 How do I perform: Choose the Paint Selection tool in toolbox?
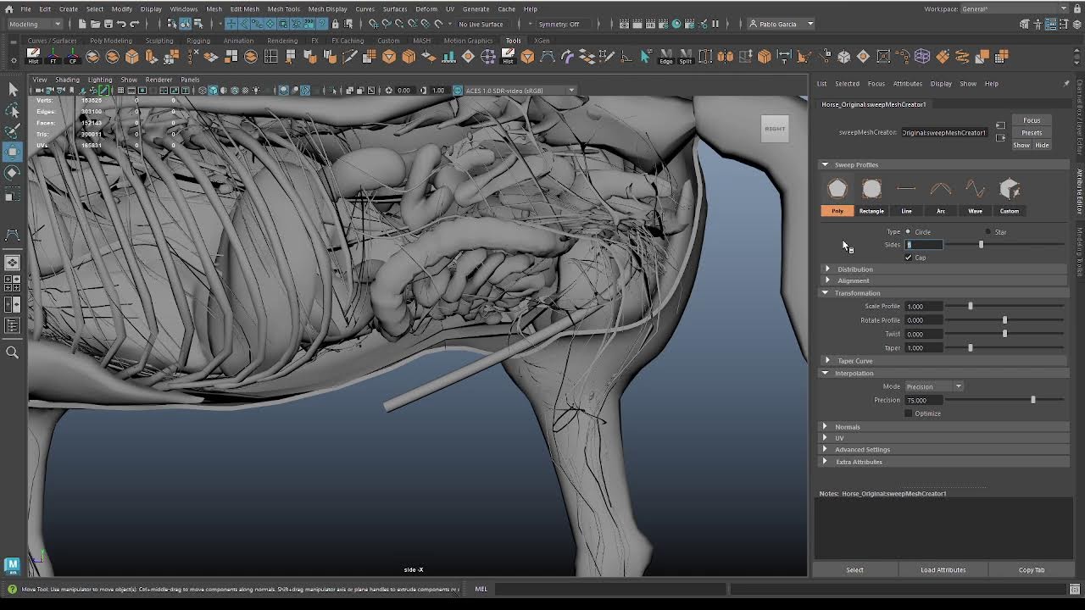click(x=13, y=131)
